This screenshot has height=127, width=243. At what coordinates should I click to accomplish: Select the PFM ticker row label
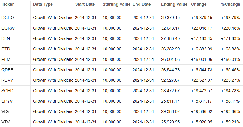click(x=6, y=59)
